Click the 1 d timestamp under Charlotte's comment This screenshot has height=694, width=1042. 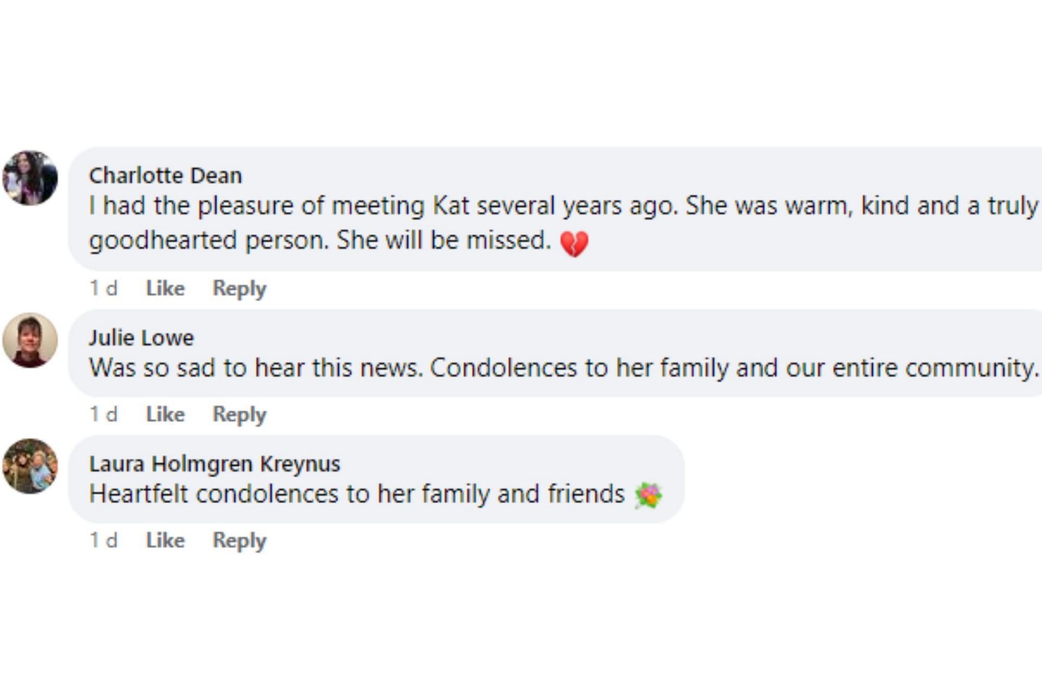103,288
